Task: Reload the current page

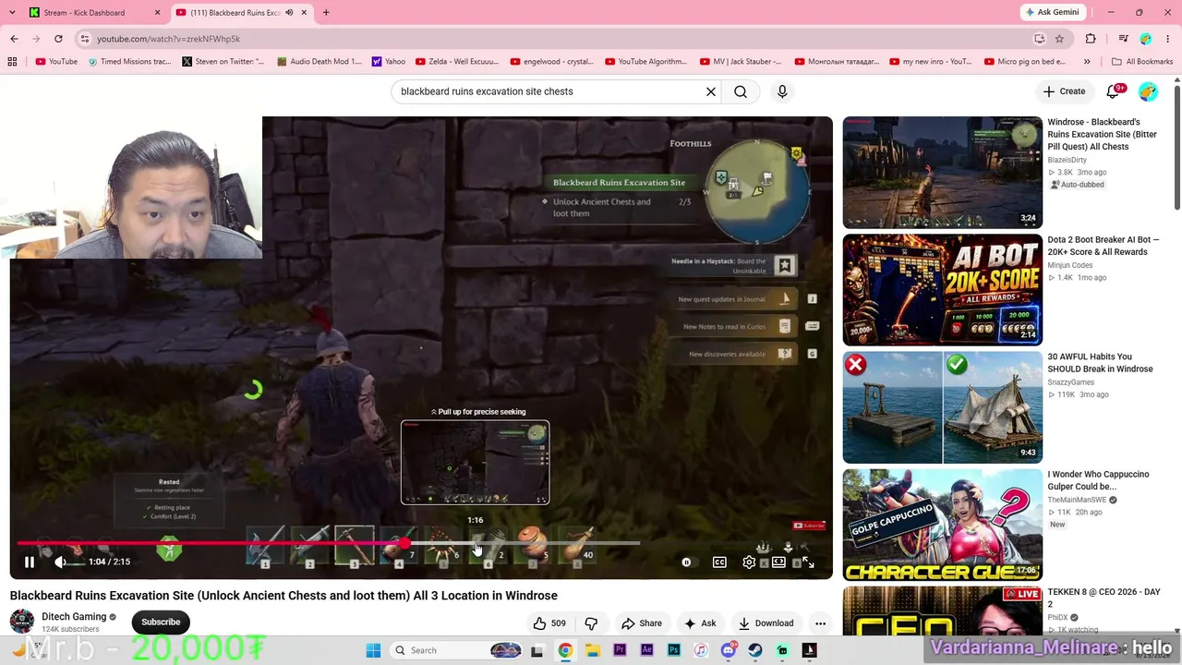Action: 58,39
